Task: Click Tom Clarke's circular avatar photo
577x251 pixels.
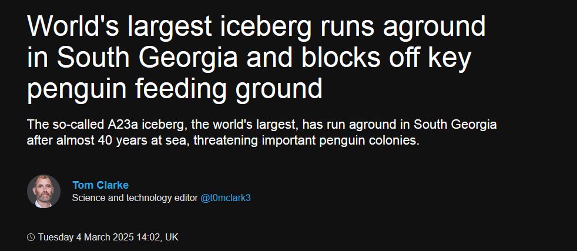Action: [43, 191]
